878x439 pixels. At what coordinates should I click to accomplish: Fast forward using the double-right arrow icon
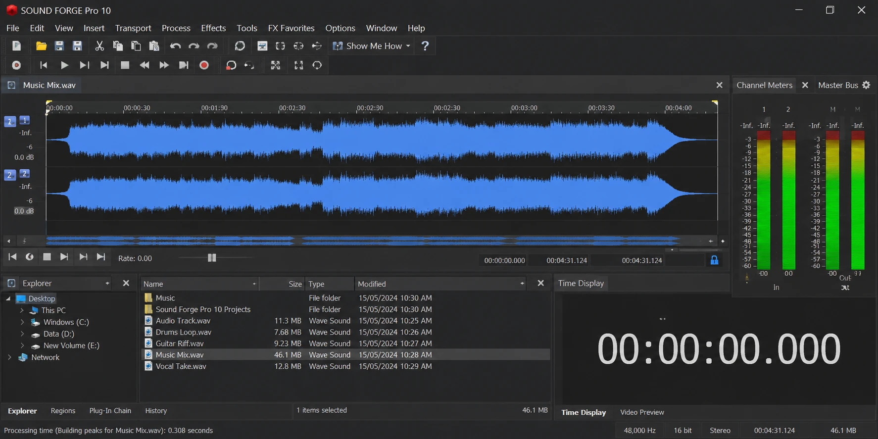pos(164,65)
